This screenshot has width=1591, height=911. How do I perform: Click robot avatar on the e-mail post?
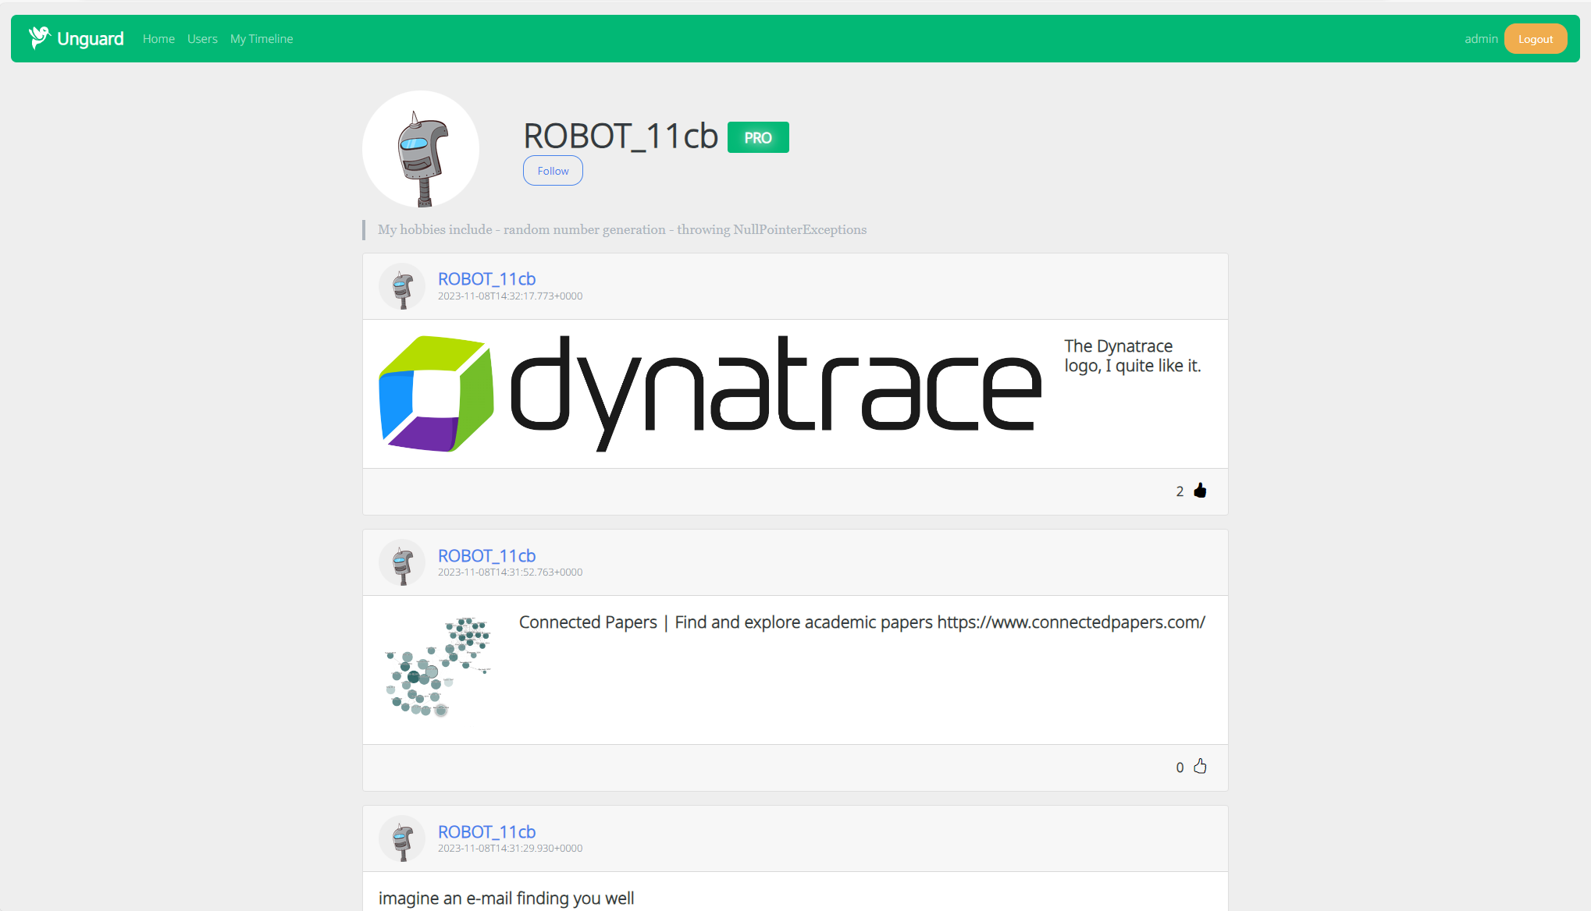(402, 839)
